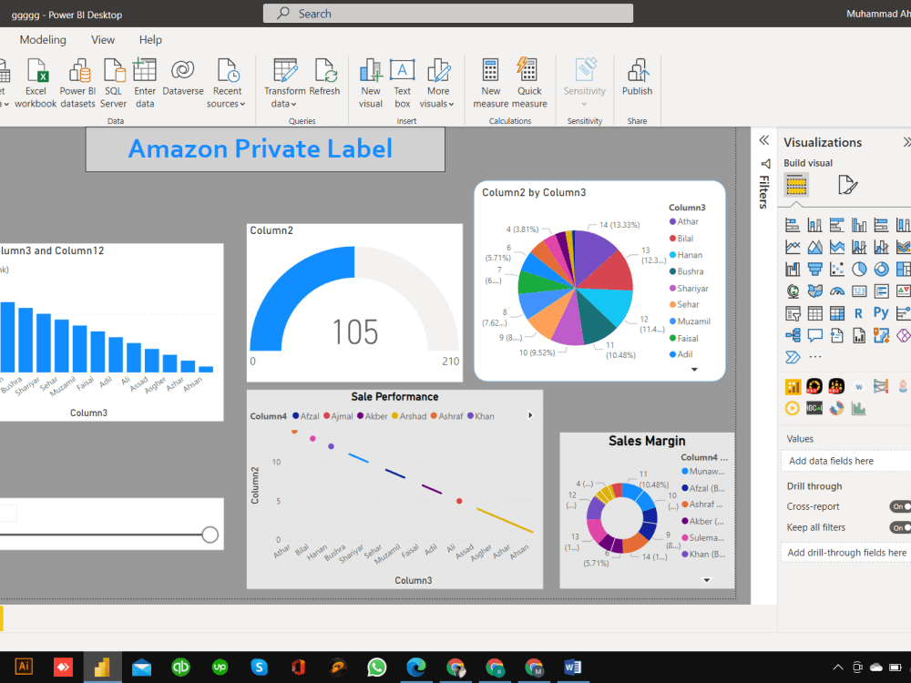Toggle the Keep all filters switch

(x=900, y=527)
